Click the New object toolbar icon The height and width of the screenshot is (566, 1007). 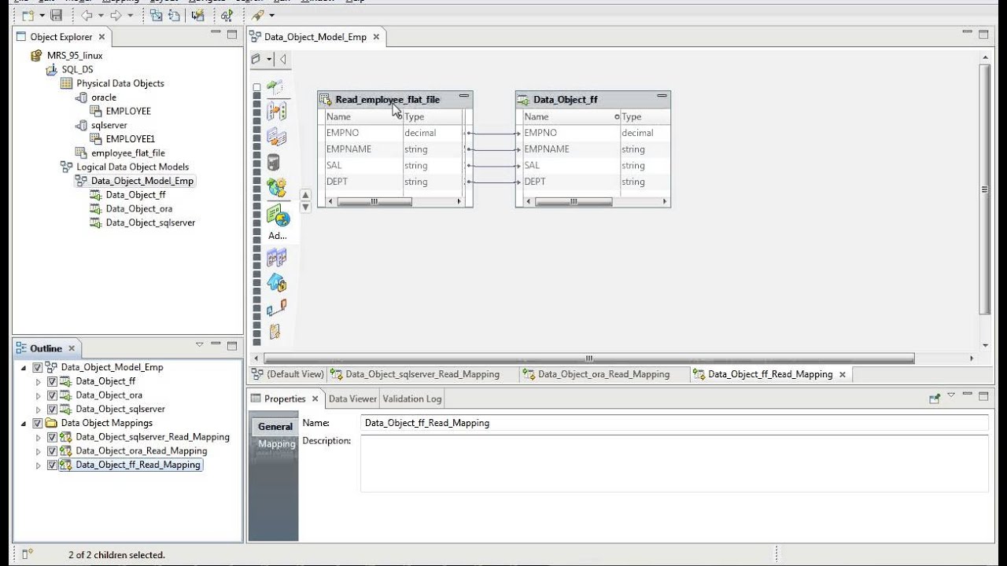28,15
